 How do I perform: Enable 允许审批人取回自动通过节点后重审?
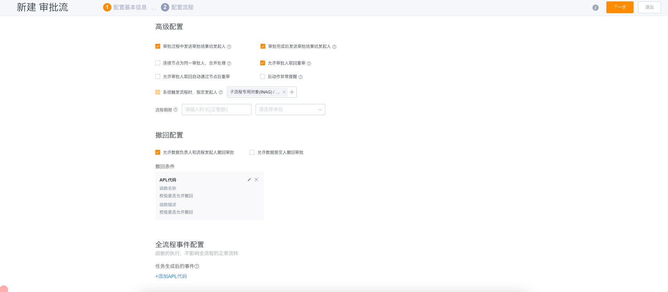158,76
